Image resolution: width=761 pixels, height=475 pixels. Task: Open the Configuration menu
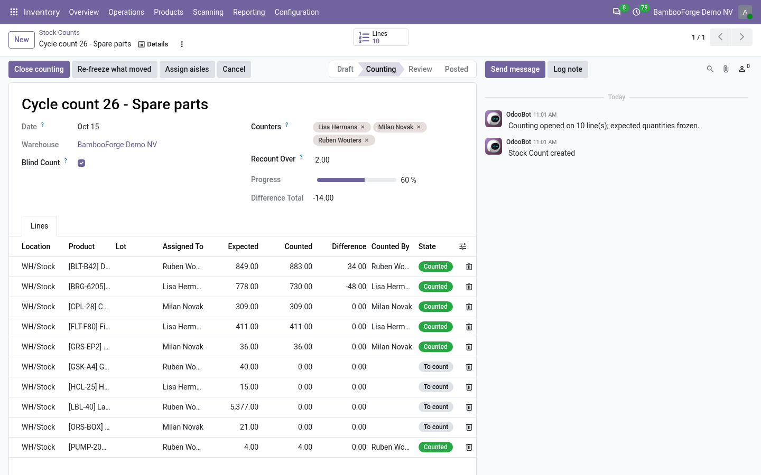[296, 12]
